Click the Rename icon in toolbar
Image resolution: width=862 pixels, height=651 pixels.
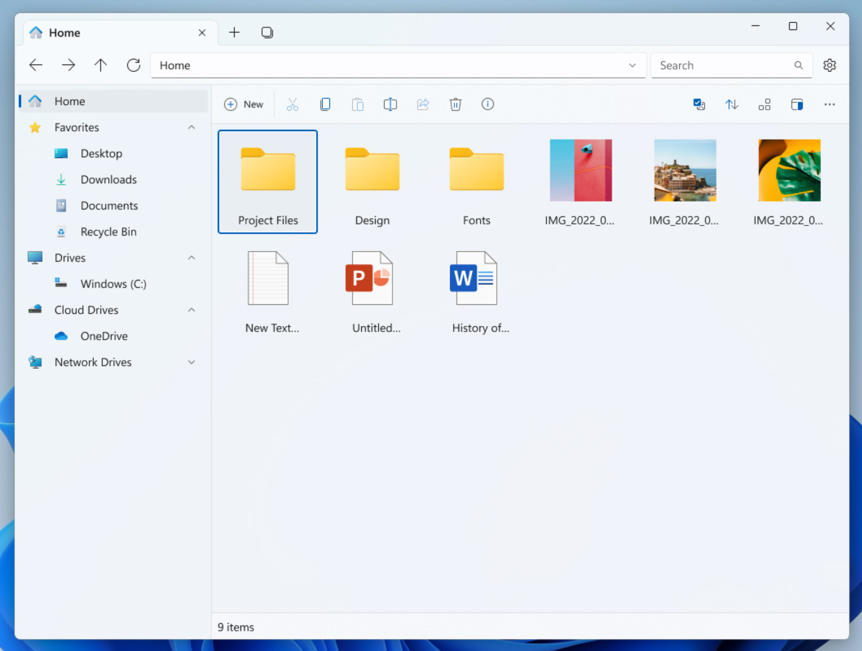[x=390, y=104]
